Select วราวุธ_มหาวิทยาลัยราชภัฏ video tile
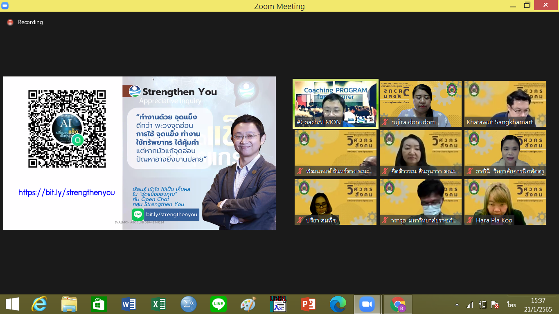This screenshot has height=314, width=559. [421, 202]
